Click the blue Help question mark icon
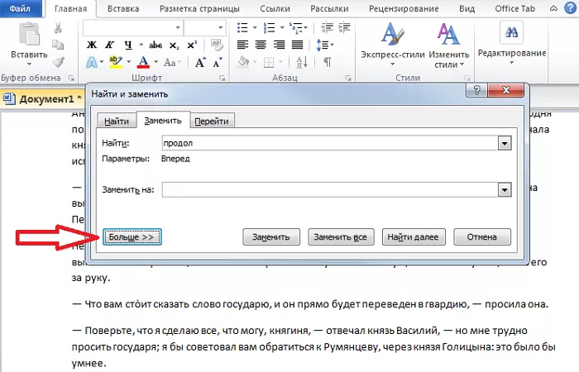 pos(571,8)
